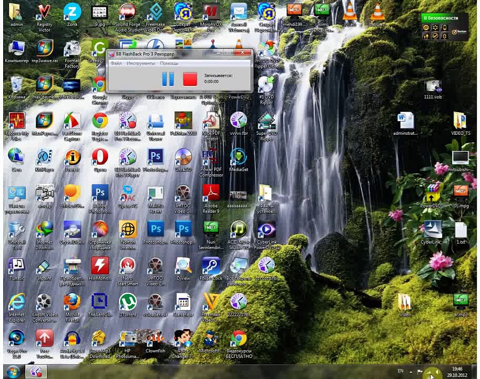Select the Adobe Reader 9 icon

(x=211, y=199)
